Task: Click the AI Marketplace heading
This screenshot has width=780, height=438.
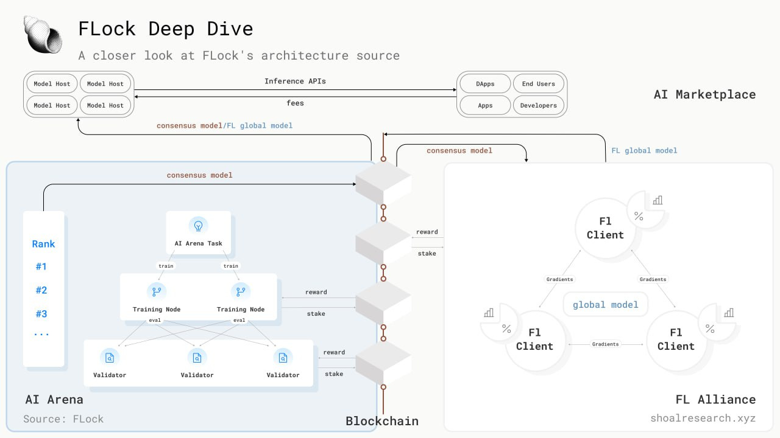Action: pos(704,94)
